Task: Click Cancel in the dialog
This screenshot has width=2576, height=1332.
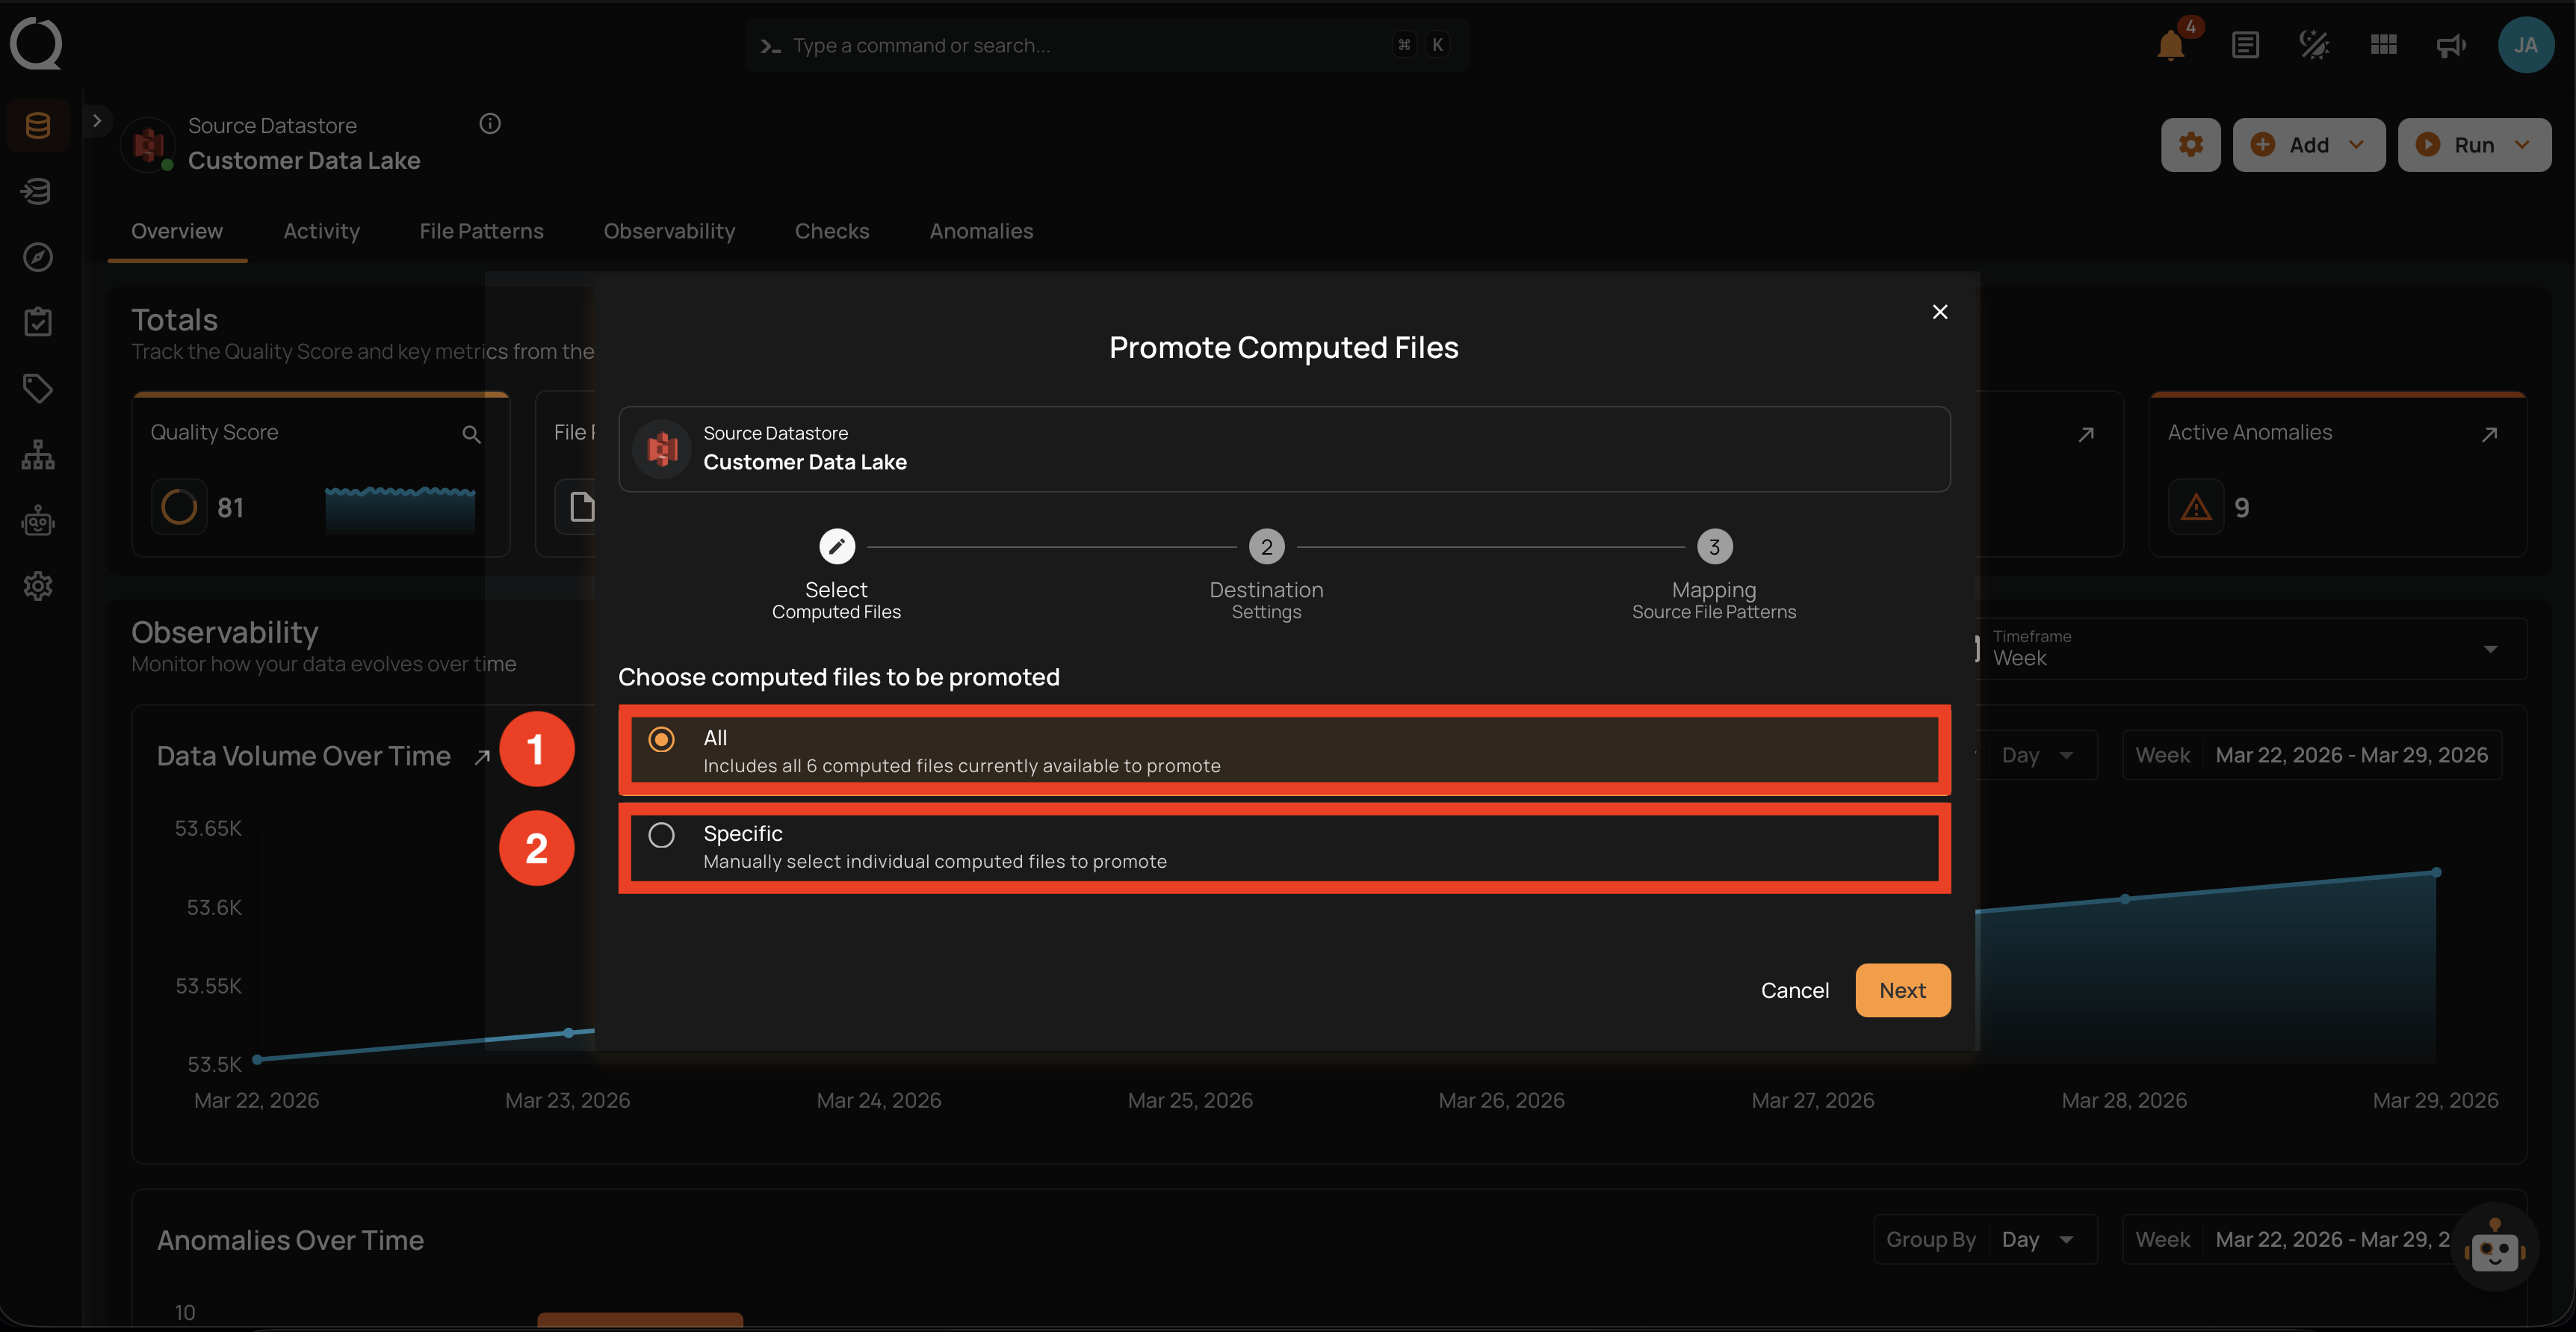Action: (1794, 990)
